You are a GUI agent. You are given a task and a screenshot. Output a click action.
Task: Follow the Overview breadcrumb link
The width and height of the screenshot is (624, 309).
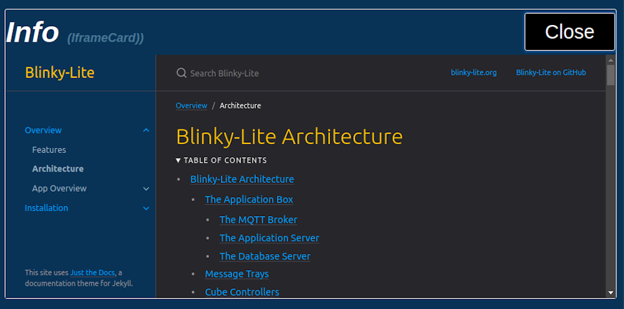pos(192,105)
